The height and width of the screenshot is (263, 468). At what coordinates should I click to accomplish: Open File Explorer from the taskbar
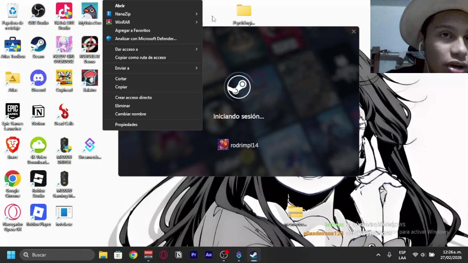(103, 255)
